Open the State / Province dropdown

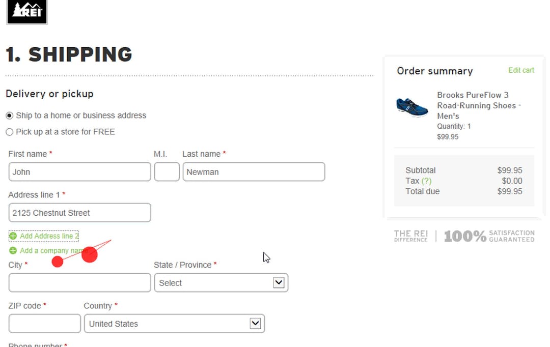click(221, 282)
